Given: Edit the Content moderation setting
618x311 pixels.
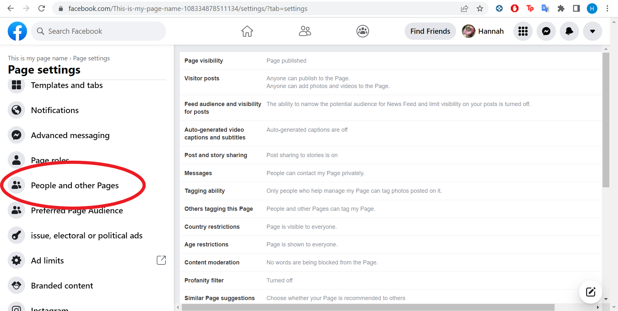Looking at the screenshot, I should pos(390,262).
